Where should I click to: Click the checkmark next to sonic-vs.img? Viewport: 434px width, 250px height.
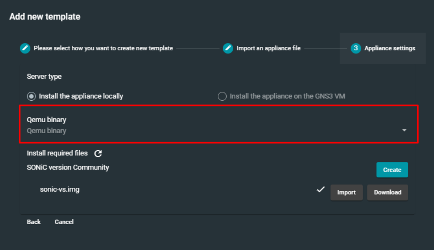coord(321,190)
